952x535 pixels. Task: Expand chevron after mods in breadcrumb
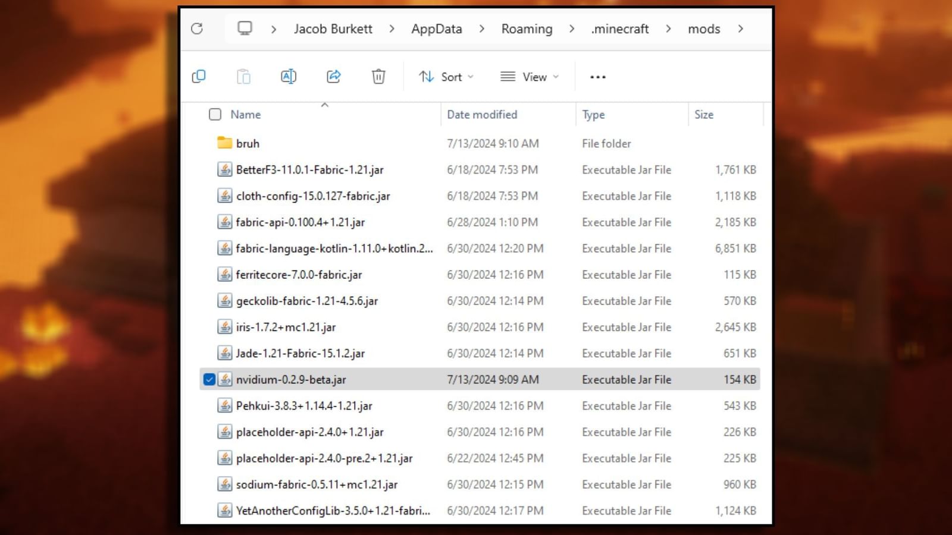740,29
